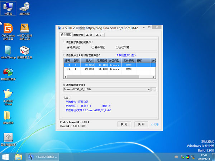Expand the image file path dropdown
This screenshot has height=161, width=215.
[x=148, y=89]
